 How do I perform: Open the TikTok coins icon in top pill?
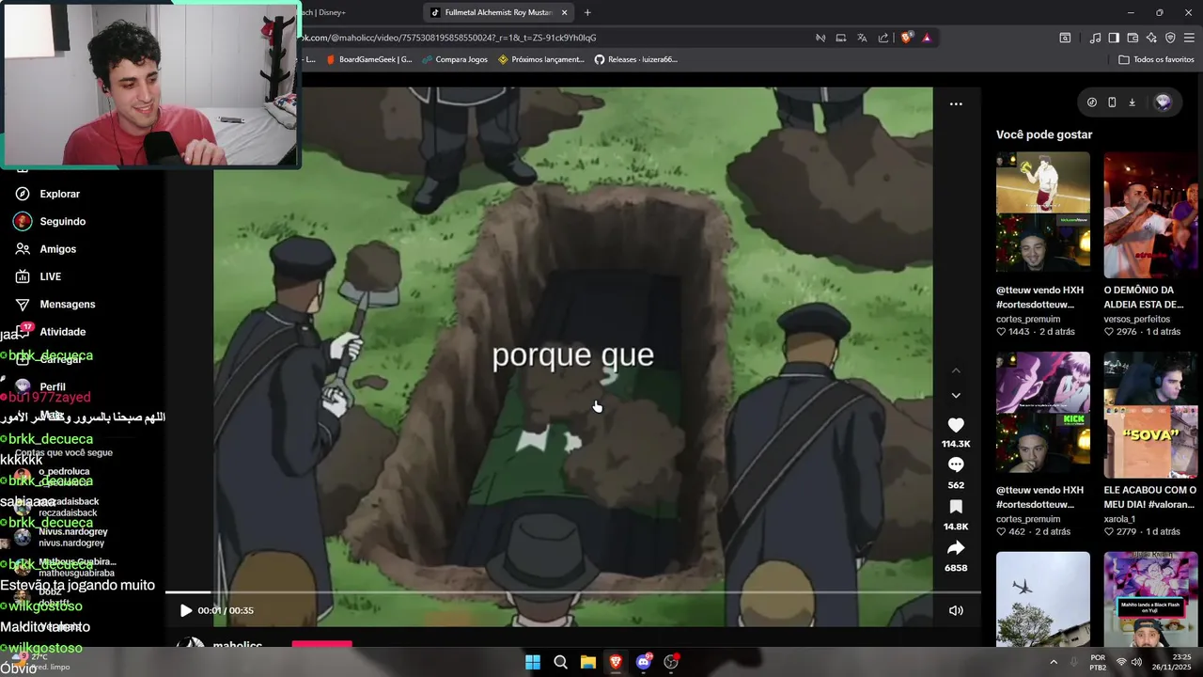(1092, 102)
